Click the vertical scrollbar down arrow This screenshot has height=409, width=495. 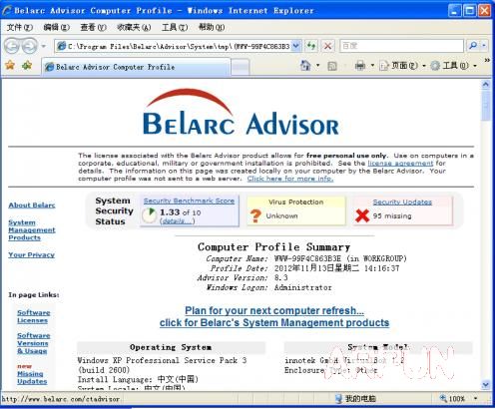pos(486,385)
